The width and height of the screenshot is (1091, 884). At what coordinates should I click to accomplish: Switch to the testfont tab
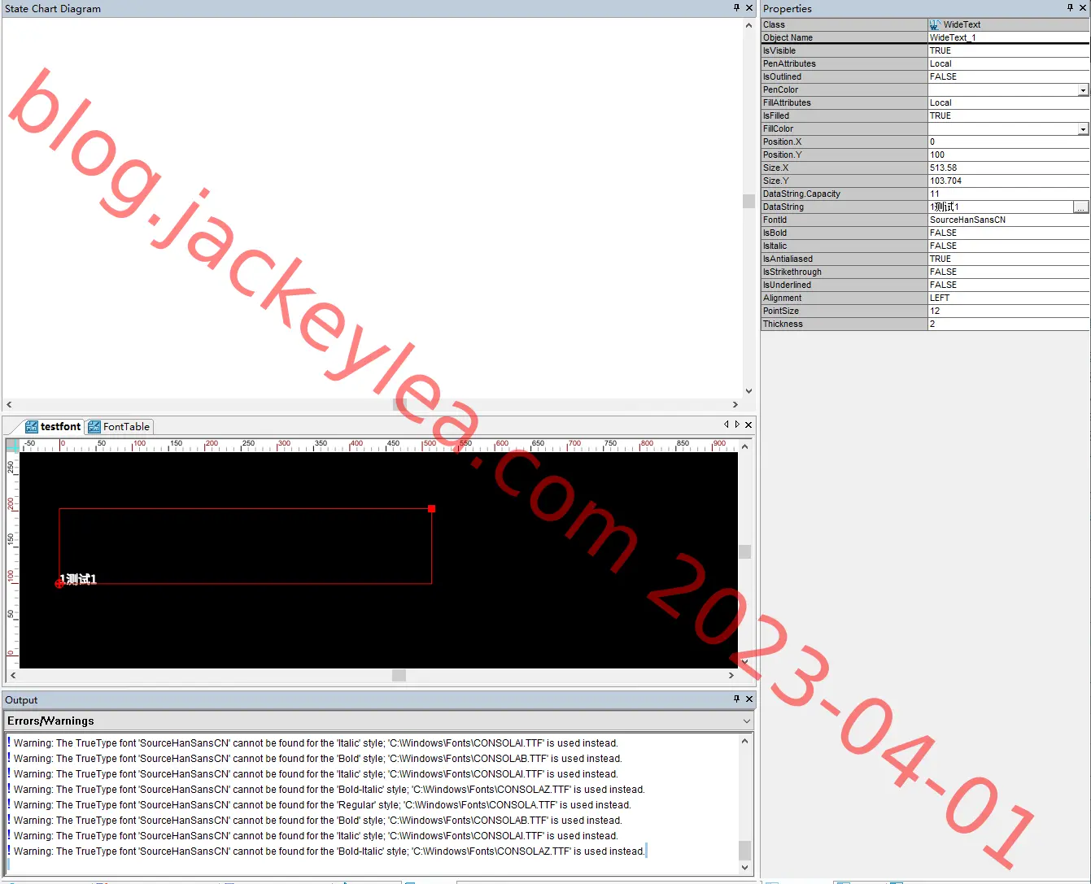(53, 426)
